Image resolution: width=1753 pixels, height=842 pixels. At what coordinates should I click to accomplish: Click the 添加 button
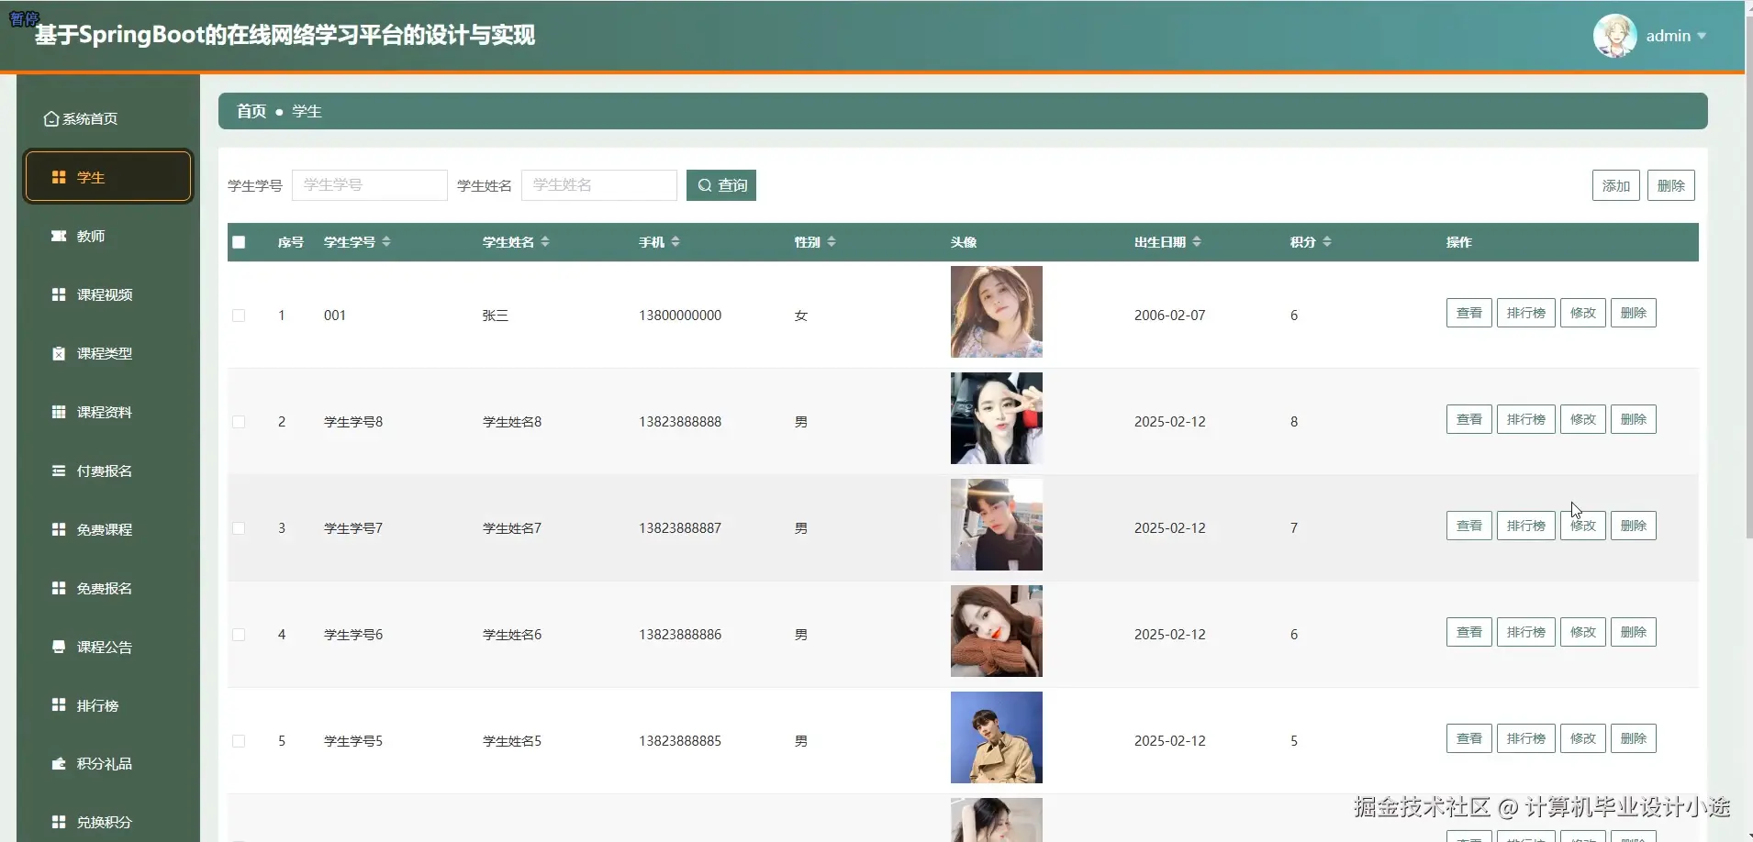tap(1616, 185)
